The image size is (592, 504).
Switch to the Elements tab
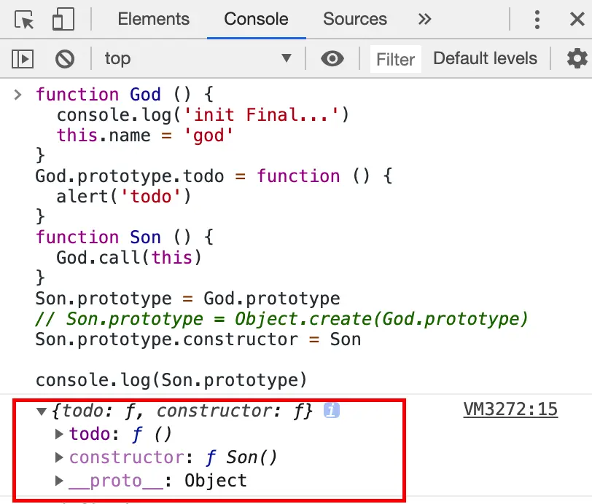(153, 20)
